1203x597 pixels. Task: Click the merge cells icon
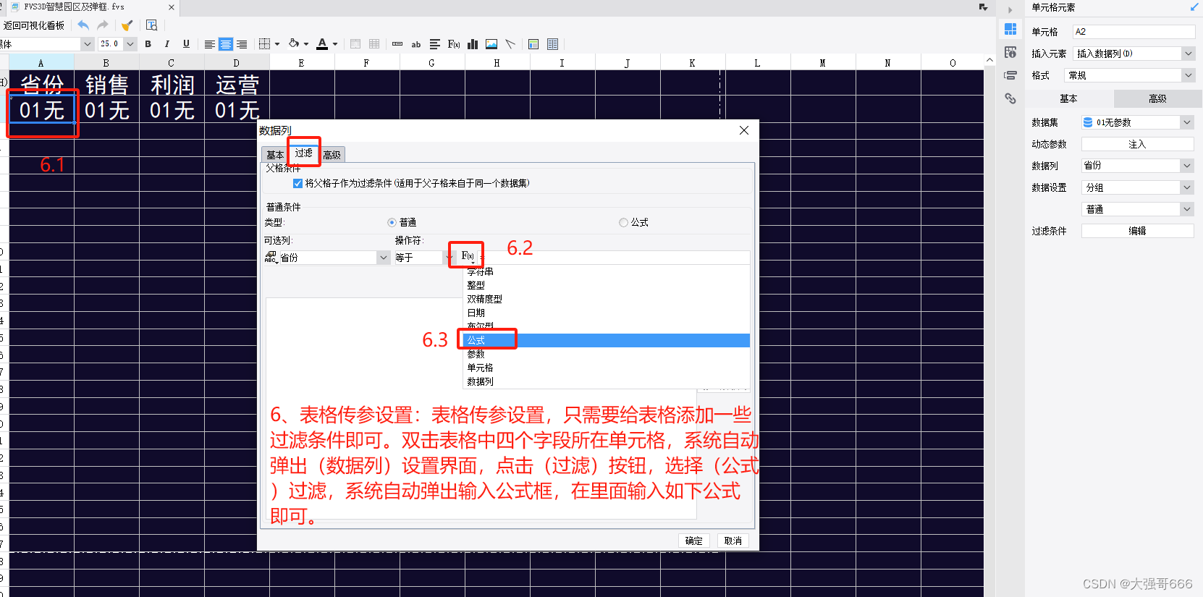tap(355, 44)
